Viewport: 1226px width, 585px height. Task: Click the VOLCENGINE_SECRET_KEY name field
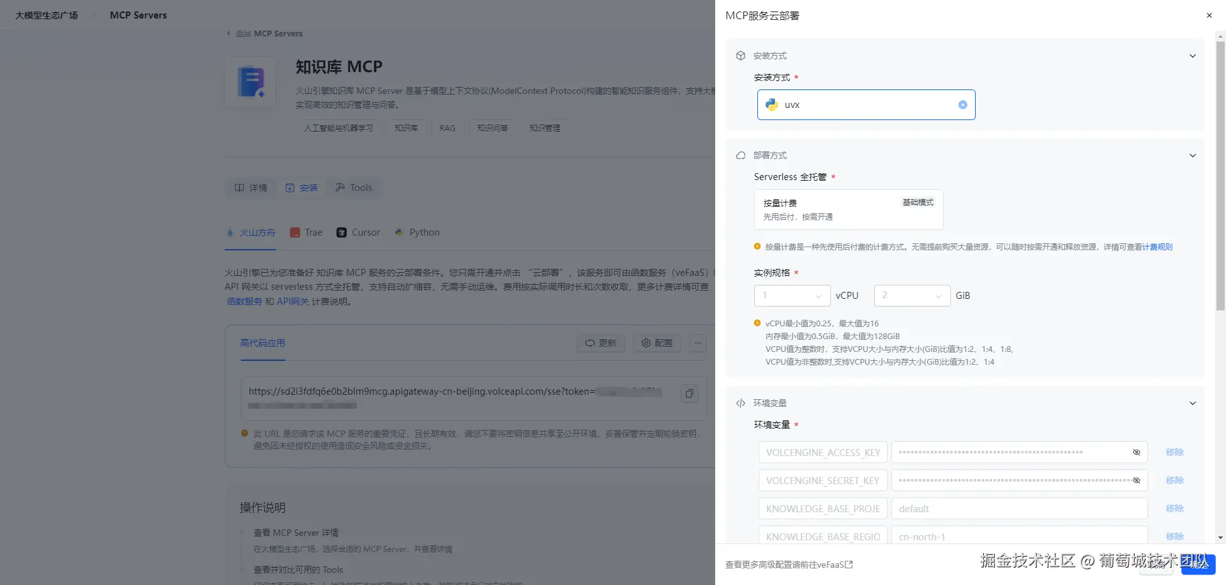(x=823, y=480)
